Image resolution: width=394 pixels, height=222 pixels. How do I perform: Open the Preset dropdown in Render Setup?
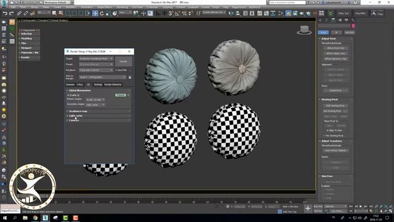[x=96, y=64]
